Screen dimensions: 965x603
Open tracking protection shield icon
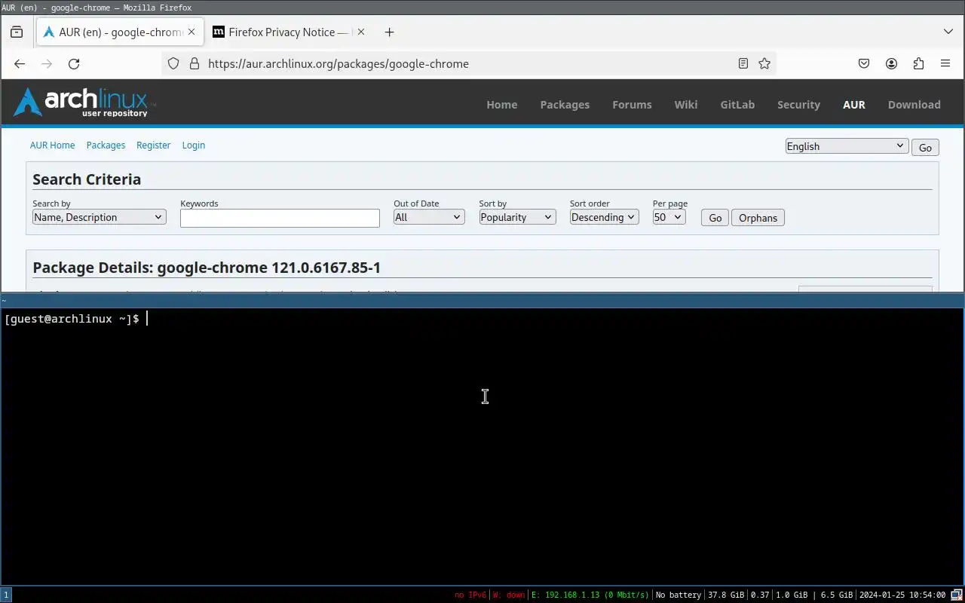pyautogui.click(x=173, y=64)
